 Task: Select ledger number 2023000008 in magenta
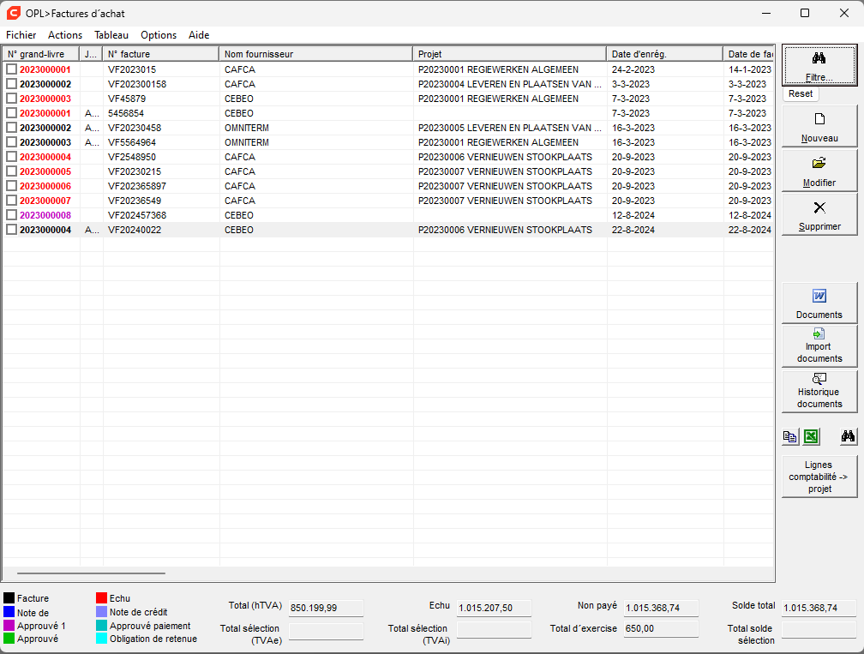point(45,215)
